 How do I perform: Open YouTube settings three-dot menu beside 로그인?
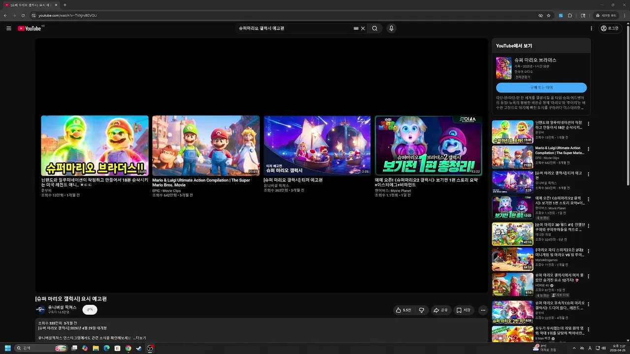(591, 29)
